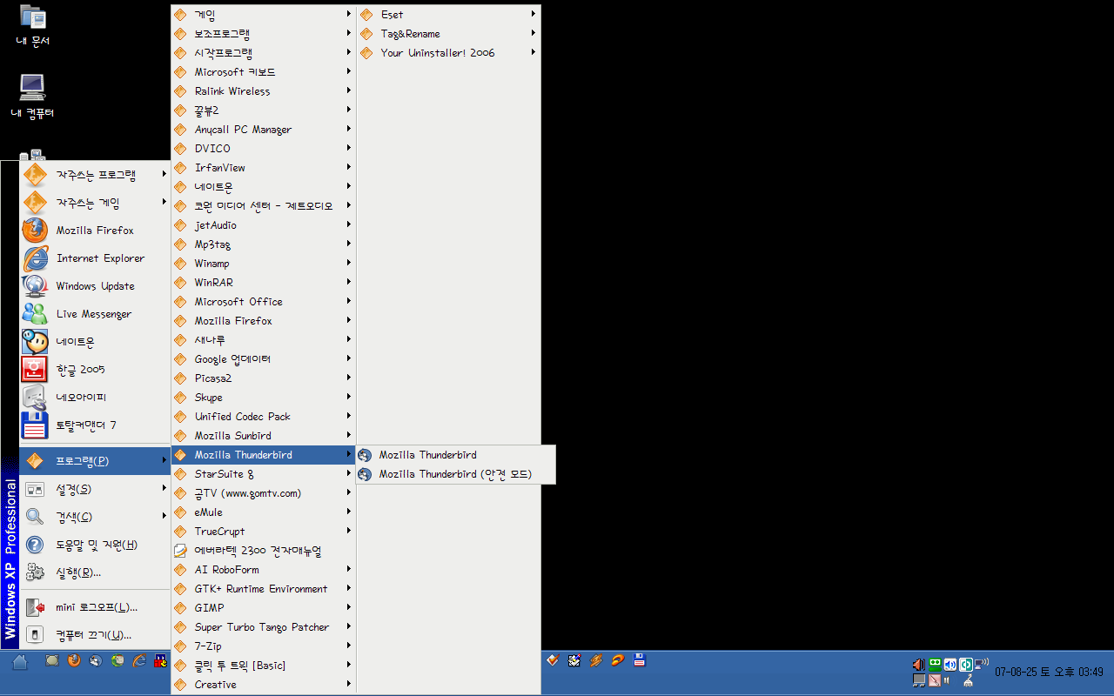
Task: Open 설정(S) in the Start menu
Action: click(x=95, y=489)
